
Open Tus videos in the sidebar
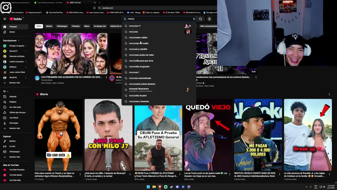tap(15, 118)
